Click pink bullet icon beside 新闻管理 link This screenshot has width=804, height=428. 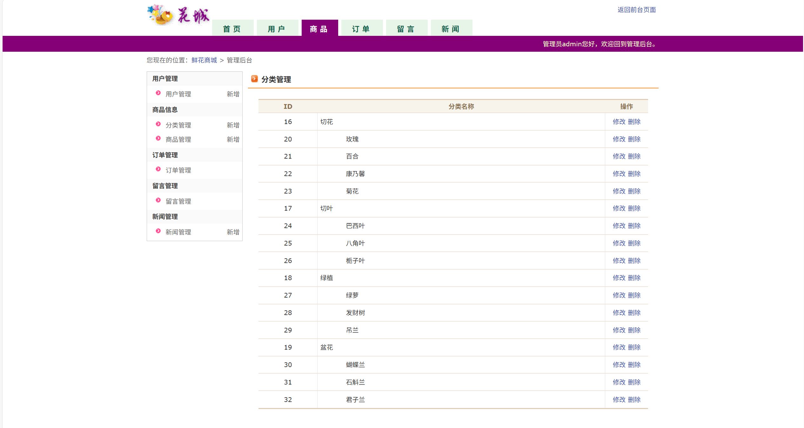coord(158,231)
